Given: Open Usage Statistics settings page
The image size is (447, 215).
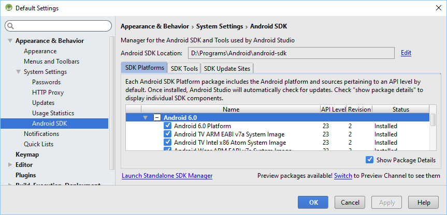Looking at the screenshot, I should (x=53, y=113).
